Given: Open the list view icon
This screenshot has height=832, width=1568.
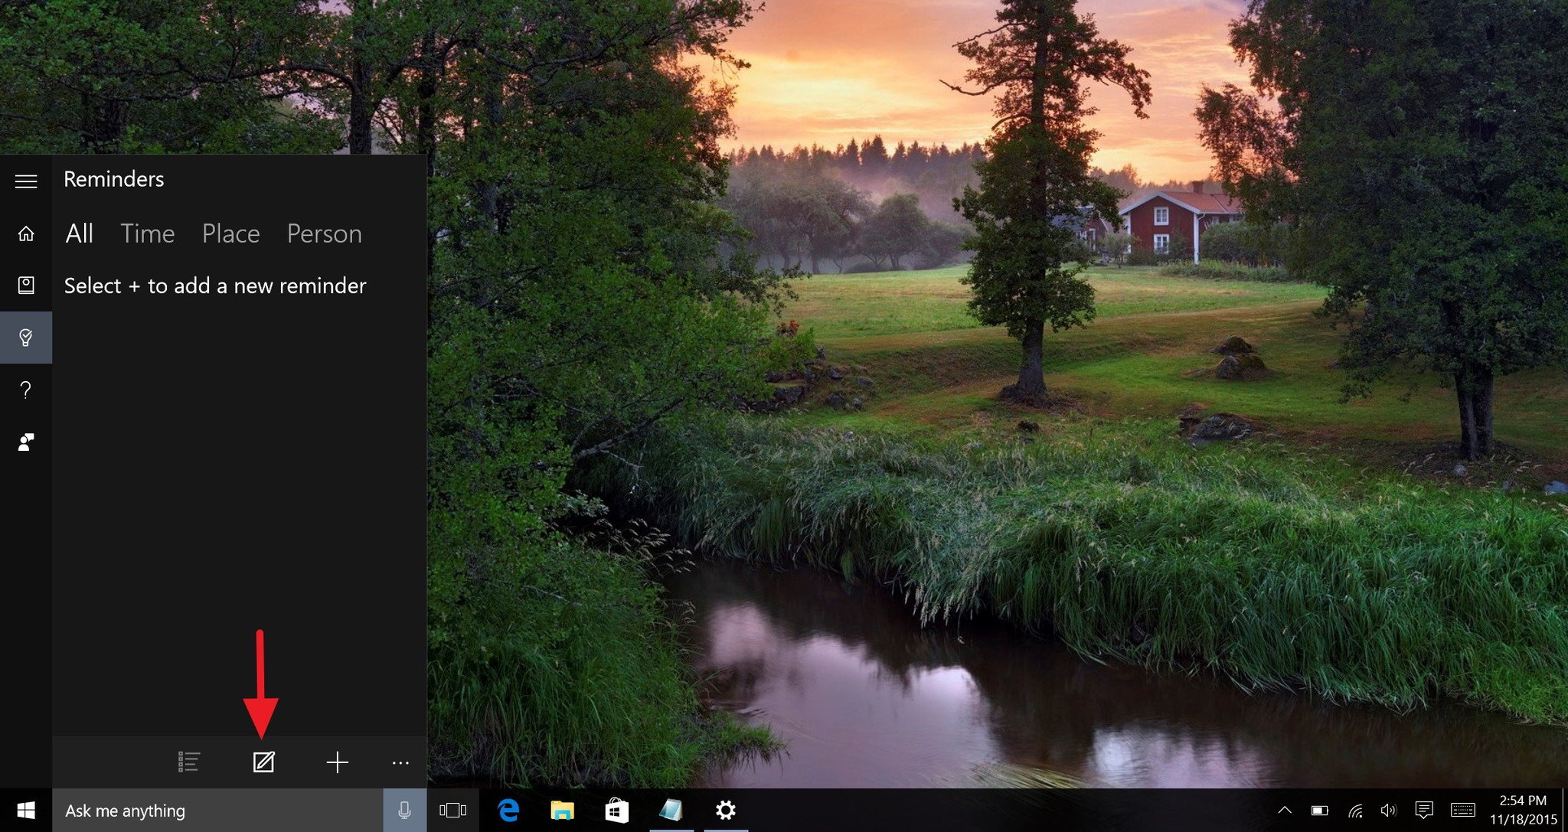Looking at the screenshot, I should tap(189, 762).
